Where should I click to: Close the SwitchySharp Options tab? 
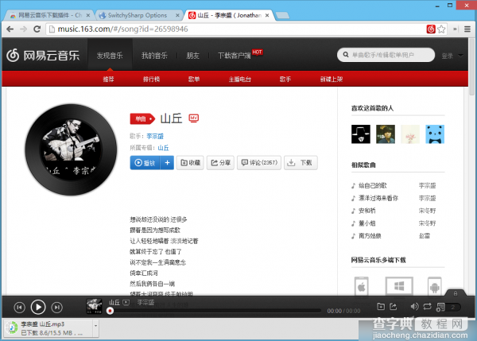pos(177,15)
